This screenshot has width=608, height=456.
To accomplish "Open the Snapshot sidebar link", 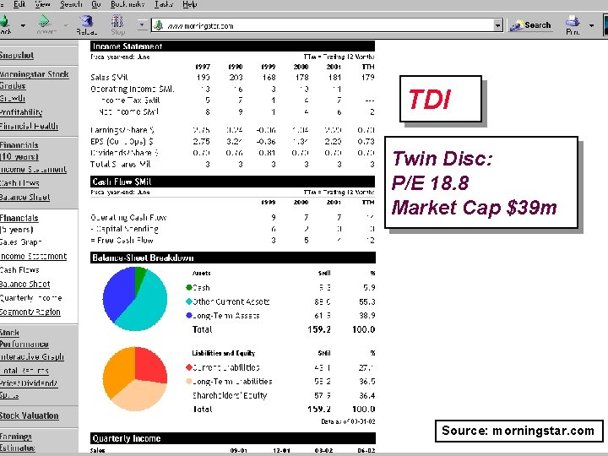I will (x=17, y=55).
